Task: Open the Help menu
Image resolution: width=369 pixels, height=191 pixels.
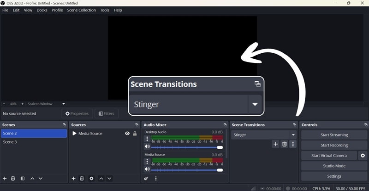Action: pyautogui.click(x=118, y=10)
